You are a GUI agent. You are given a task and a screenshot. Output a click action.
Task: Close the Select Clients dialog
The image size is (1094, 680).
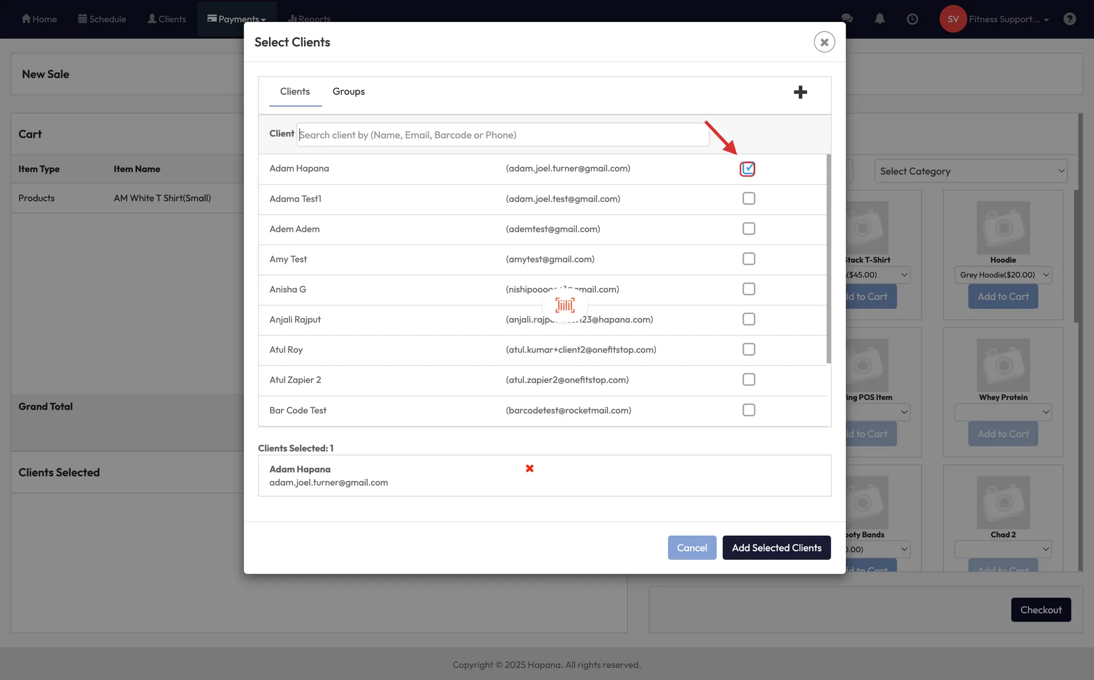pos(824,42)
